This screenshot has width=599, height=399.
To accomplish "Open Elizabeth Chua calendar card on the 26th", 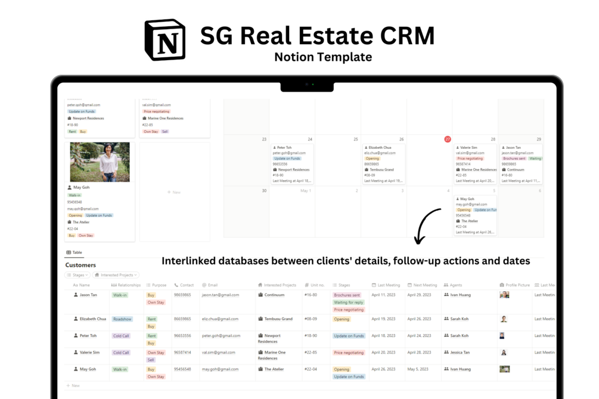I will (384, 164).
